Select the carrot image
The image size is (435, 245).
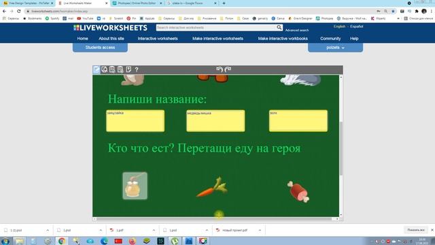coord(212,187)
